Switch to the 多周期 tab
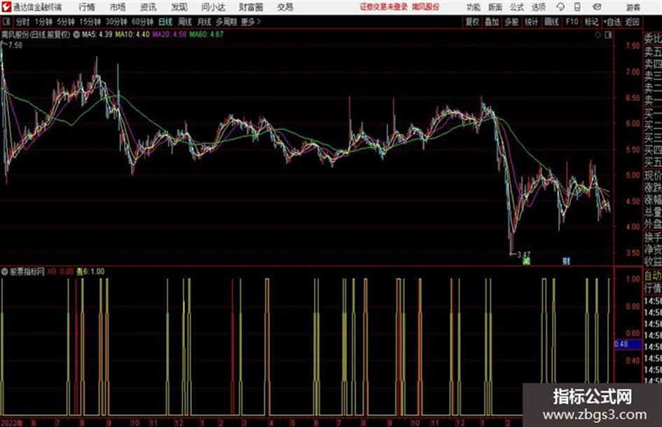 (226, 22)
